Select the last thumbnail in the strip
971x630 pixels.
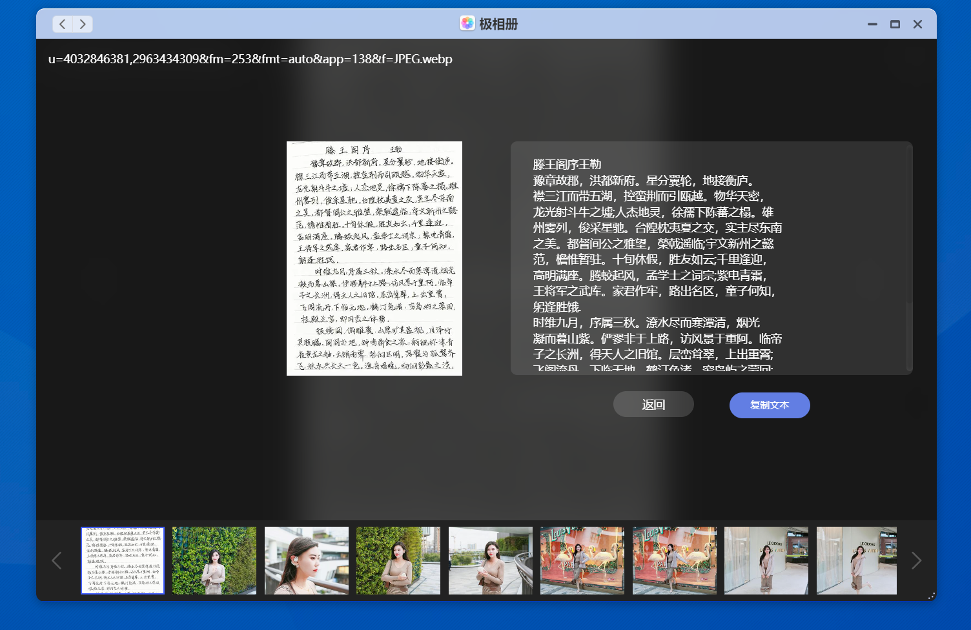pyautogui.click(x=857, y=560)
